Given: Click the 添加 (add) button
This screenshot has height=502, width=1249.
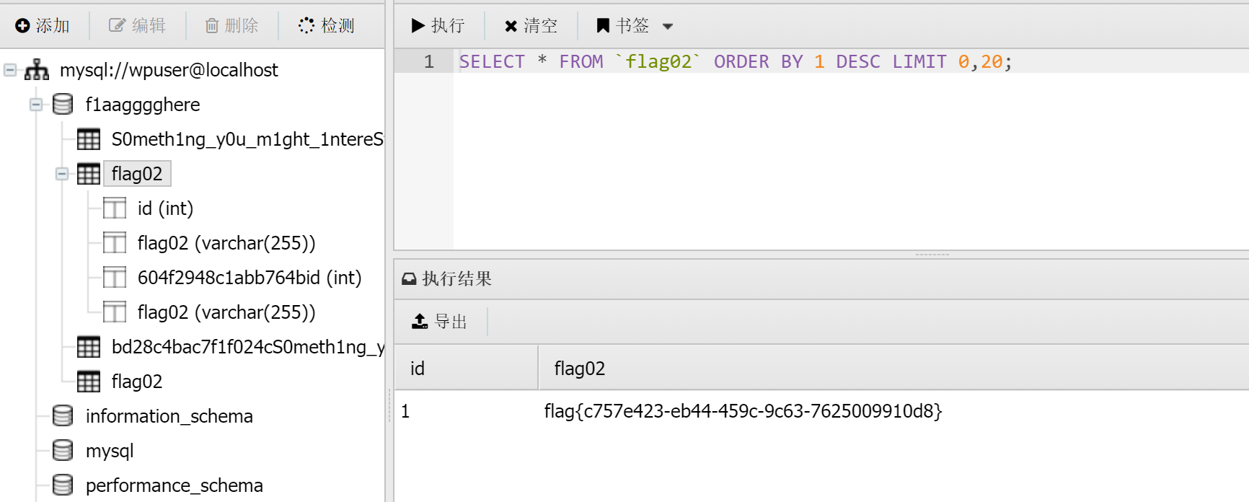Looking at the screenshot, I should point(43,26).
